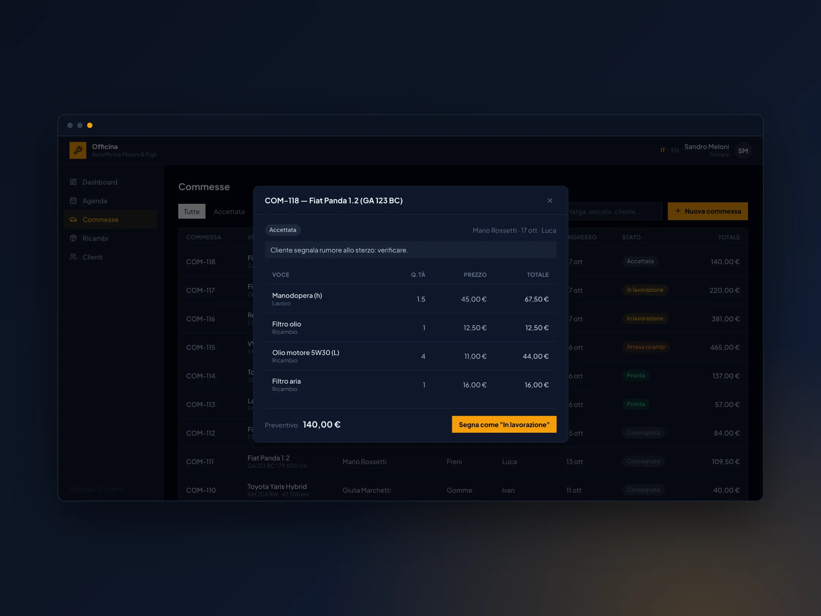Switch language to EN

coord(675,151)
